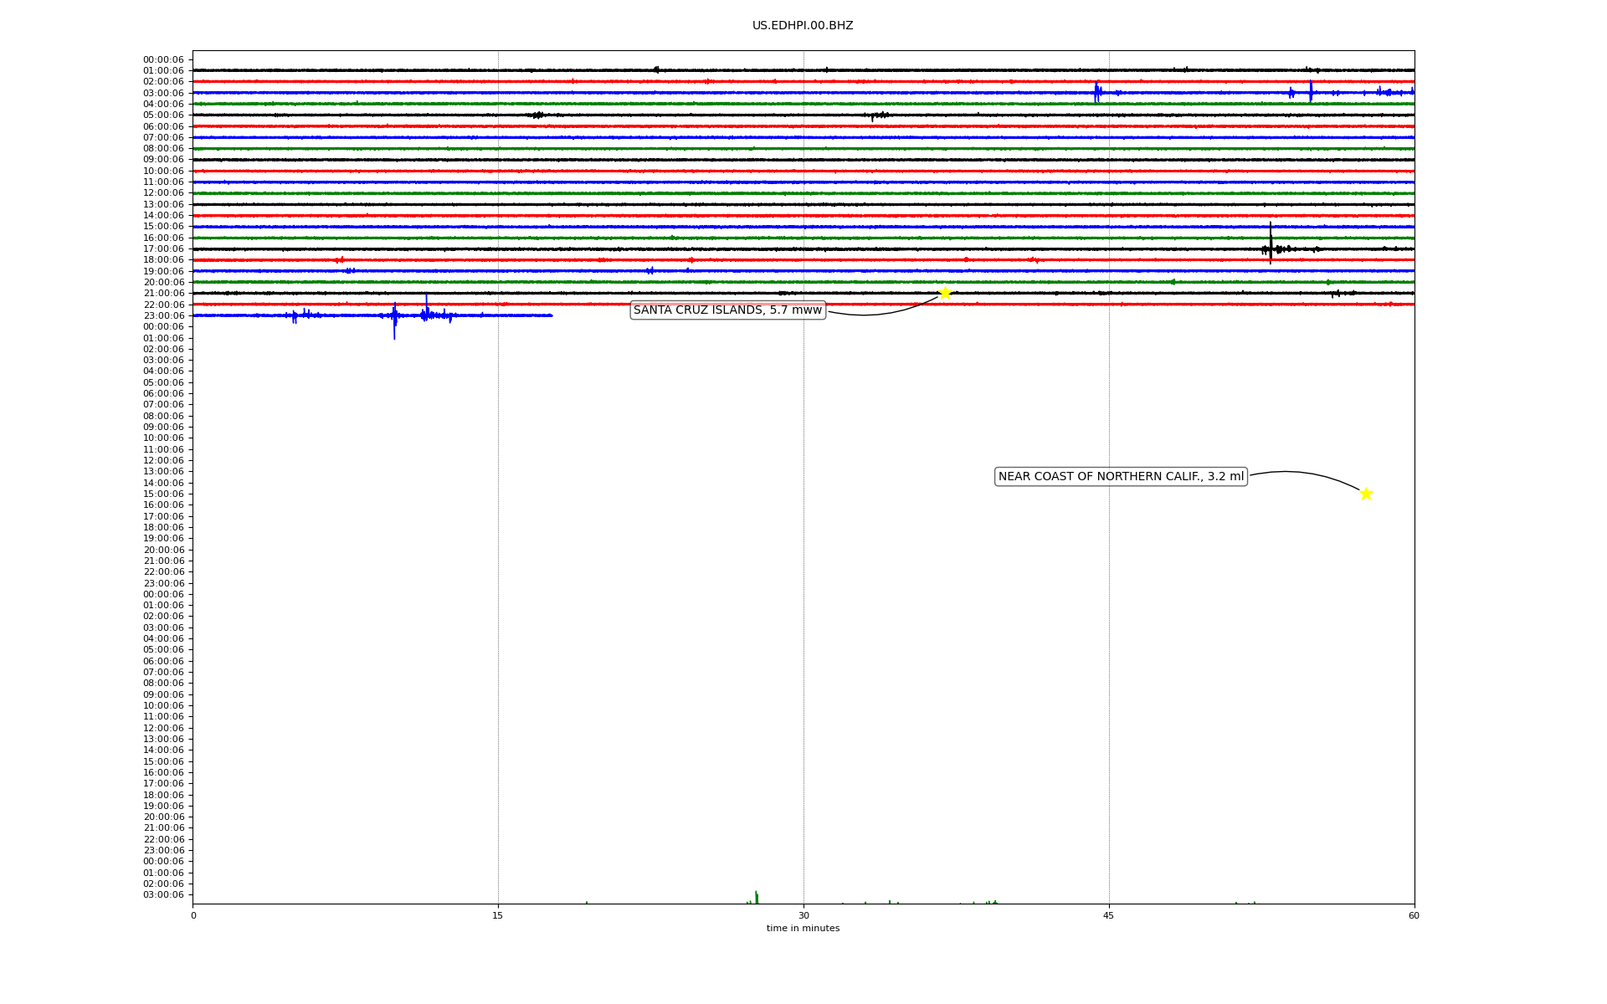Click the 'time in minutes' axis label
Screen dimensions: 1607x1004
(x=803, y=929)
